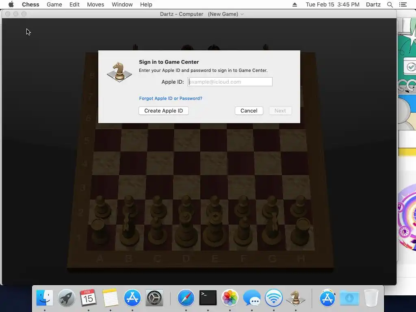The image size is (416, 312).
Task: Select the white knight on G1
Action: click(273, 230)
